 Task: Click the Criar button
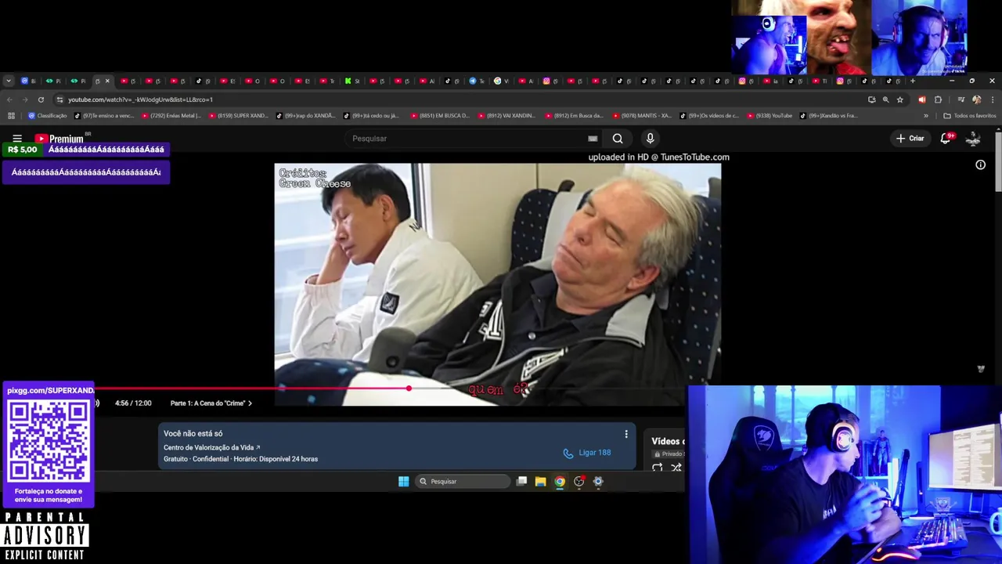[x=910, y=139]
